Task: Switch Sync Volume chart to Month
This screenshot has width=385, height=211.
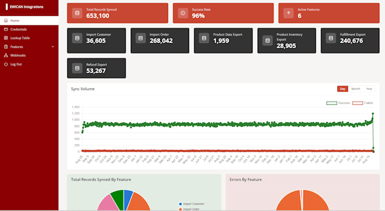Action: [356, 89]
